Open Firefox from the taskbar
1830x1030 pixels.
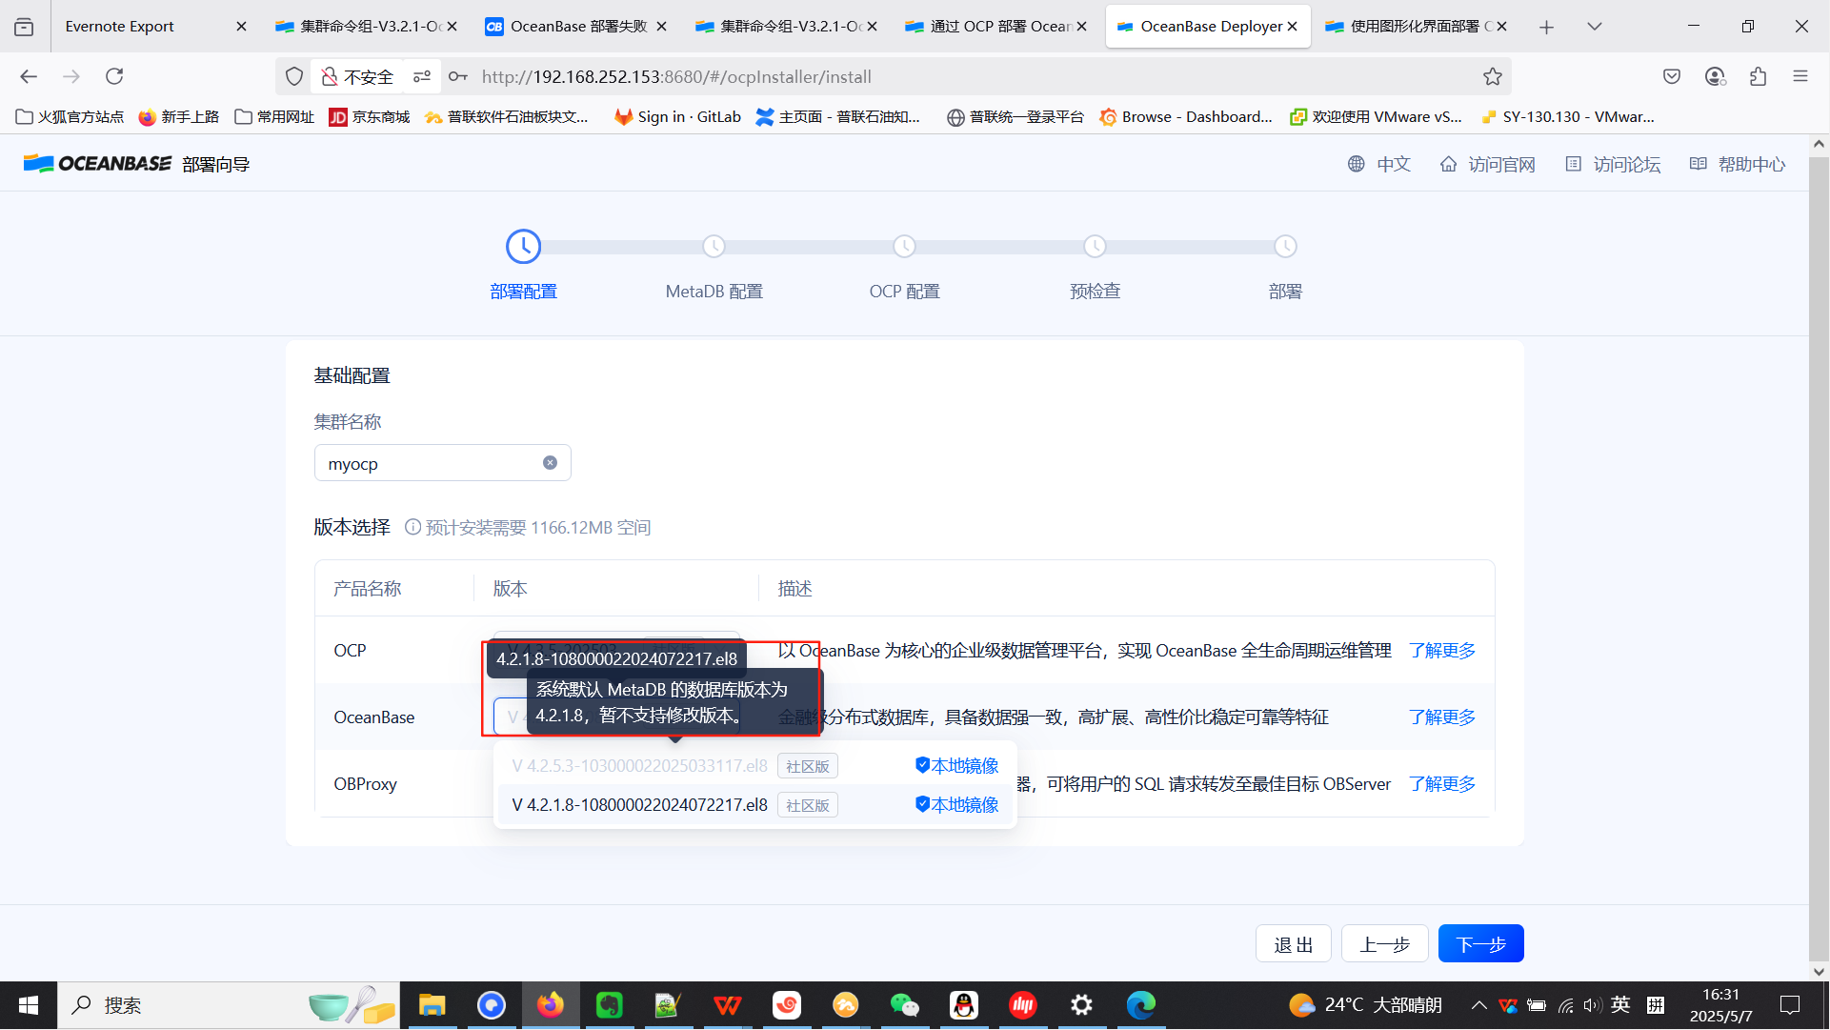pos(550,1005)
